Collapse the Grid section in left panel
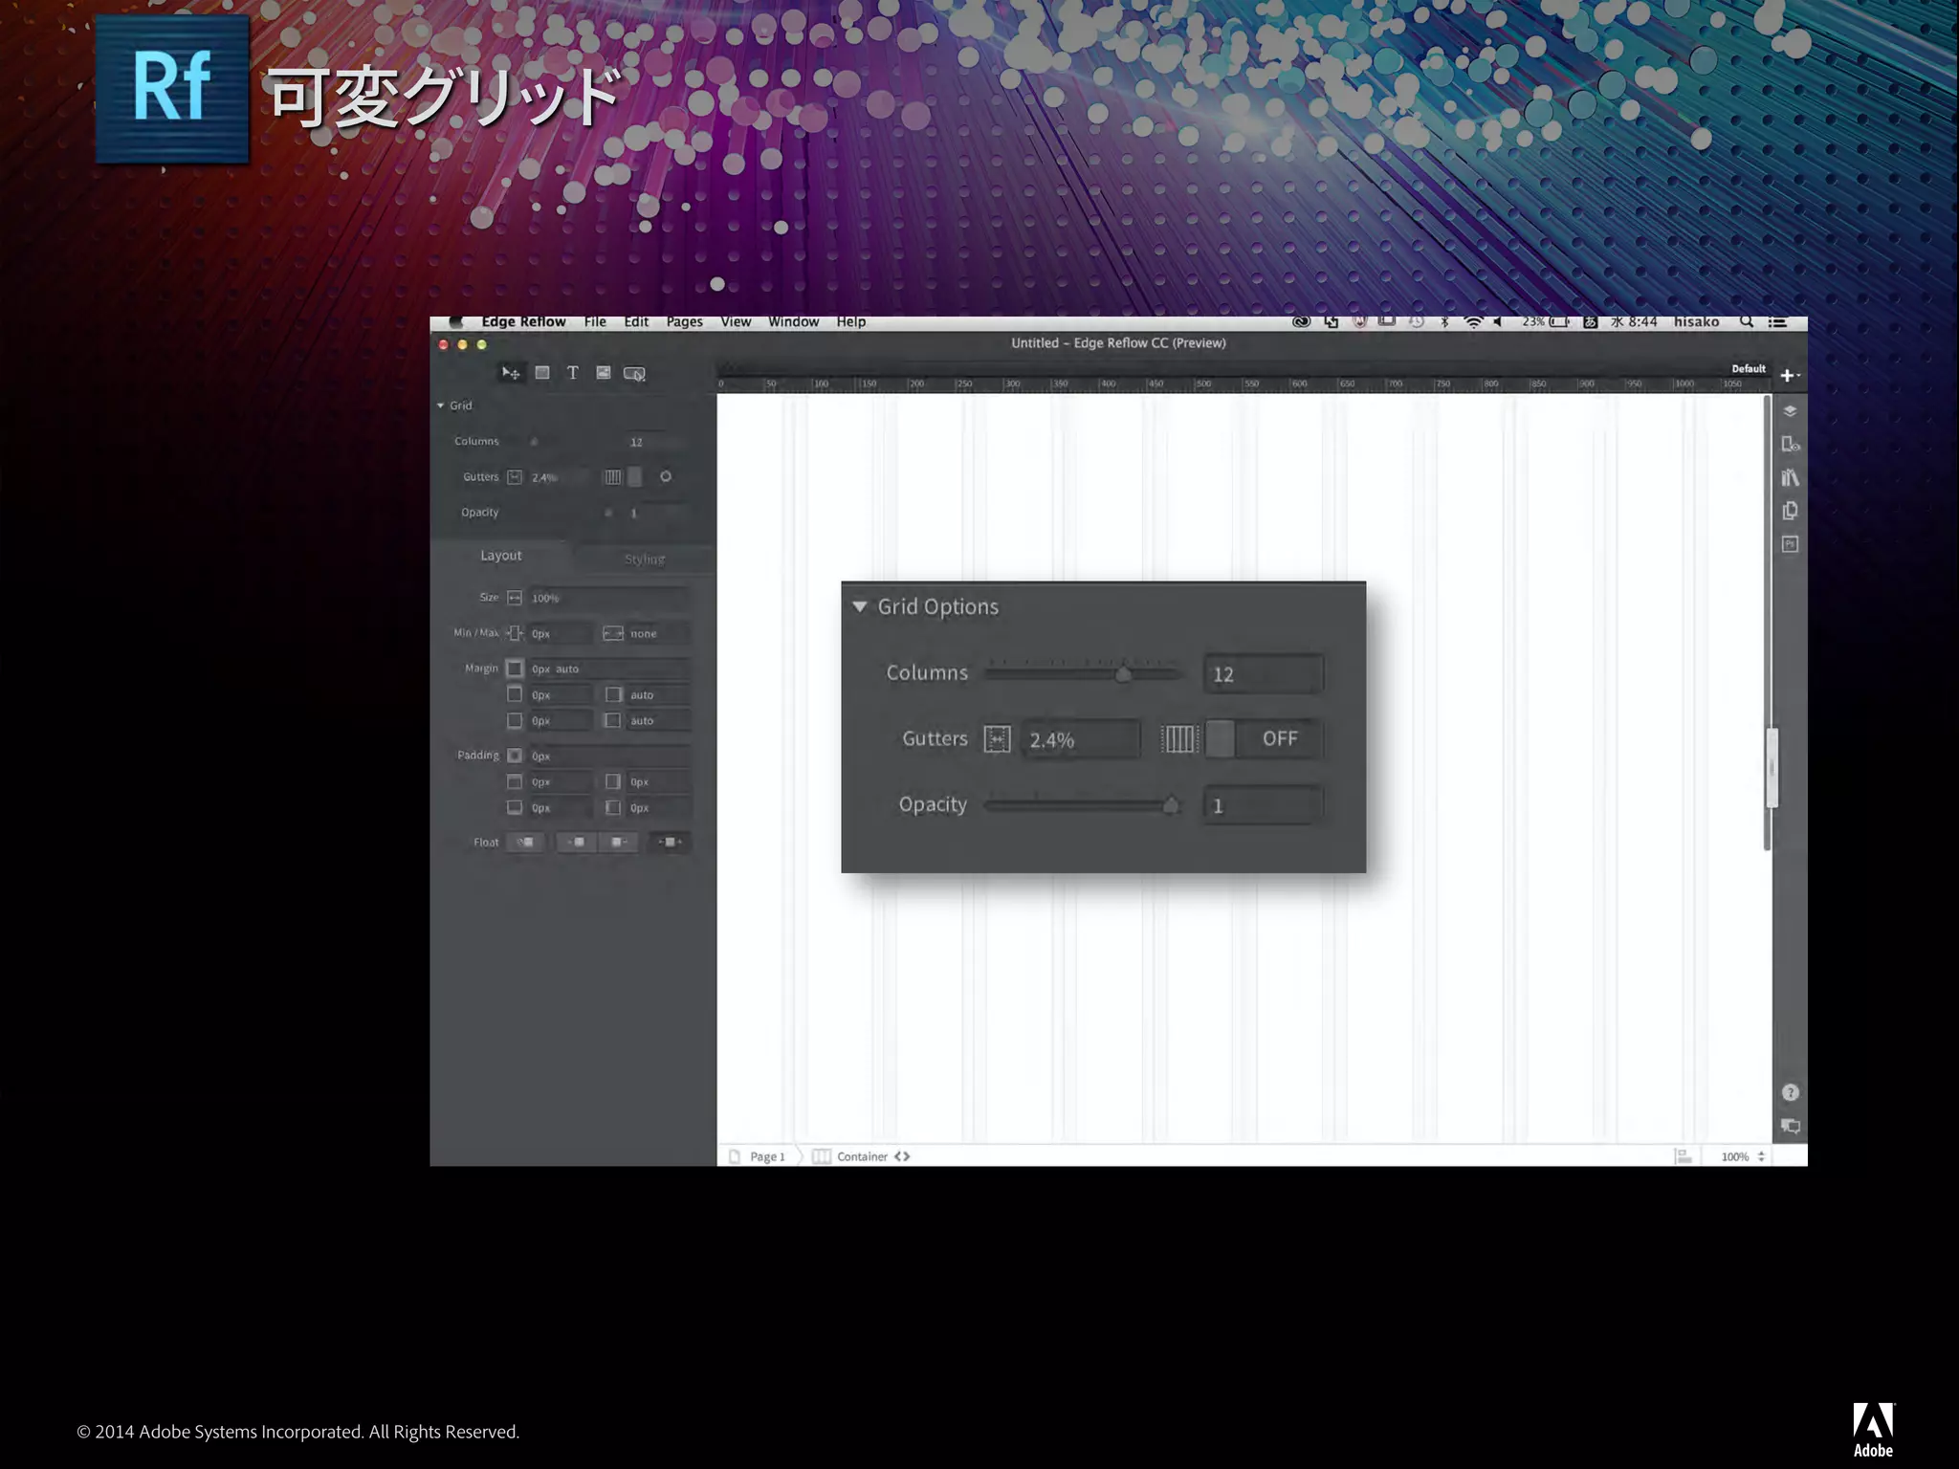The height and width of the screenshot is (1469, 1959). click(441, 406)
